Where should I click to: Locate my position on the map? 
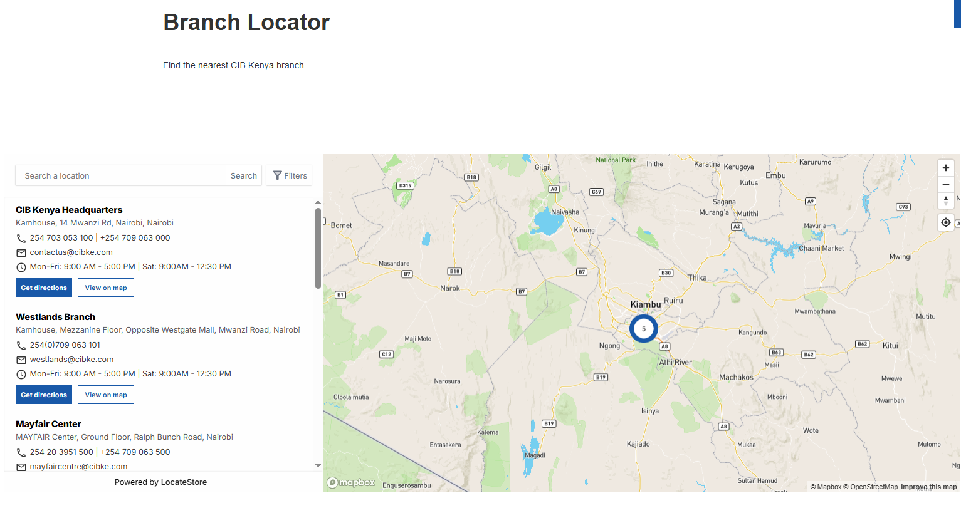click(x=945, y=222)
